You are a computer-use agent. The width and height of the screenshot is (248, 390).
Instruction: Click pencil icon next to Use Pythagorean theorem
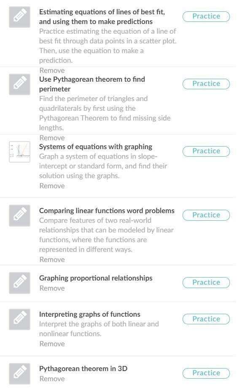[x=19, y=84]
